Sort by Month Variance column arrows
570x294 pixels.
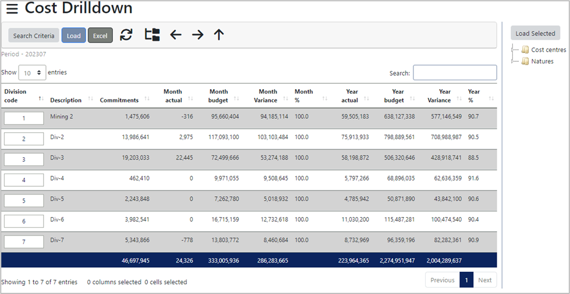coord(286,99)
